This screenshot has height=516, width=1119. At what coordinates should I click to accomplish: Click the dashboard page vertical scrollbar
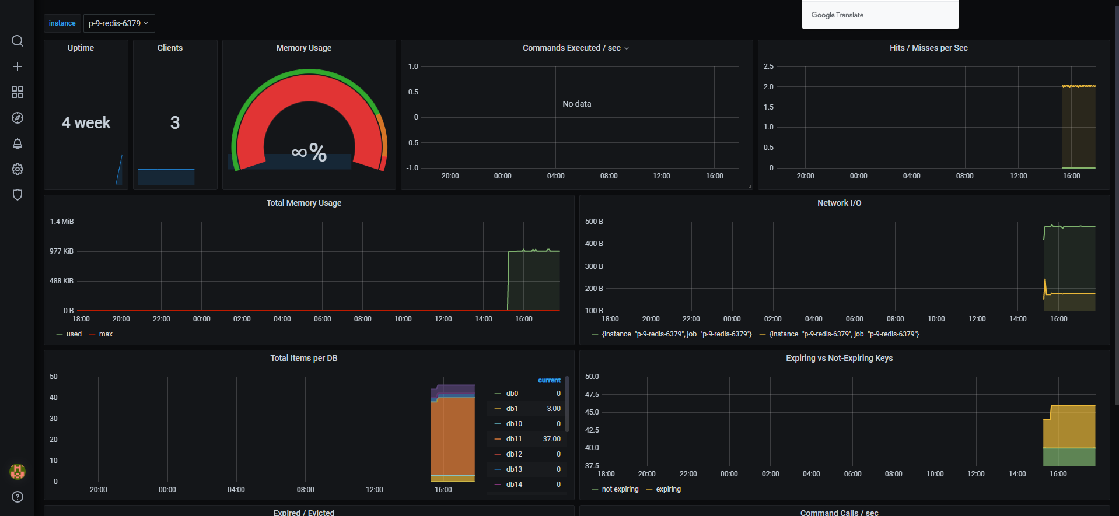(1116, 204)
